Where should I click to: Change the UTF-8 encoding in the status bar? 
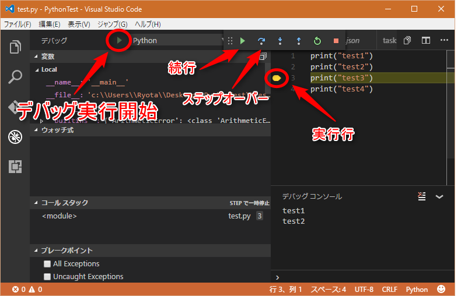[364, 290]
